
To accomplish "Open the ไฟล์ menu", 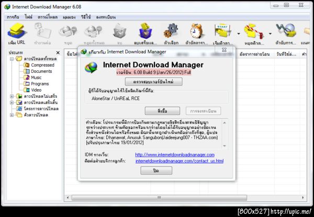I will click(x=28, y=17).
